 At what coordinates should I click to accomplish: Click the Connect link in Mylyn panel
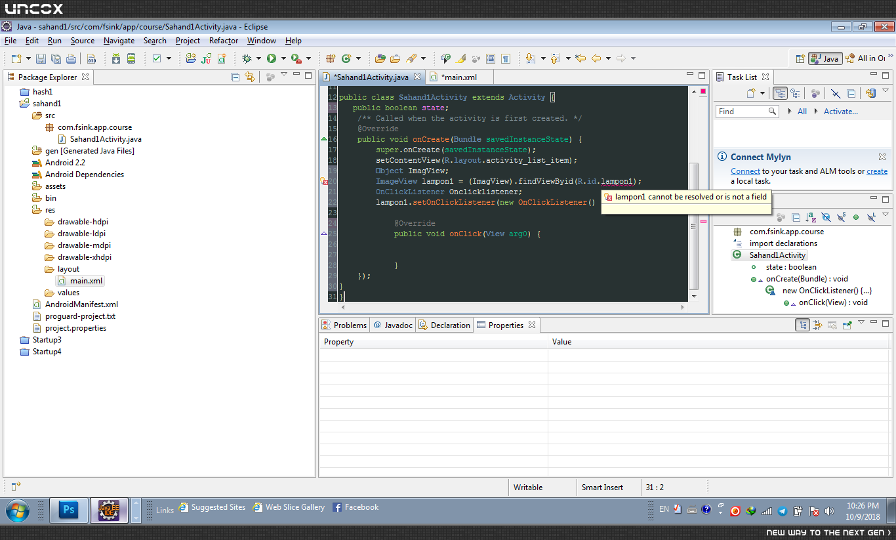pyautogui.click(x=745, y=171)
